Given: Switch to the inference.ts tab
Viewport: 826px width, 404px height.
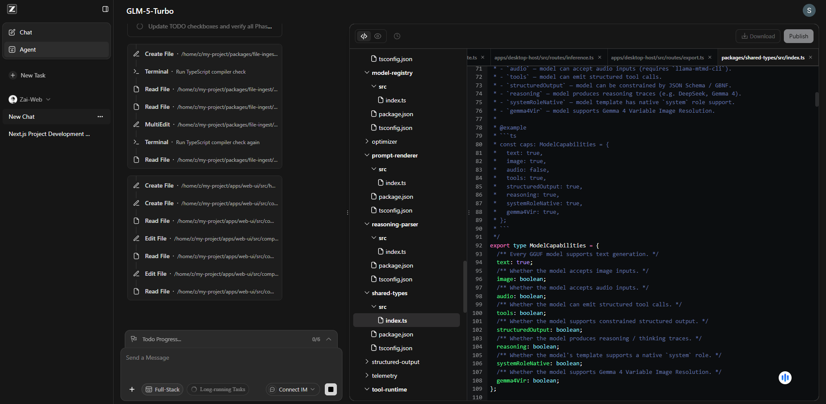Looking at the screenshot, I should click(x=544, y=58).
